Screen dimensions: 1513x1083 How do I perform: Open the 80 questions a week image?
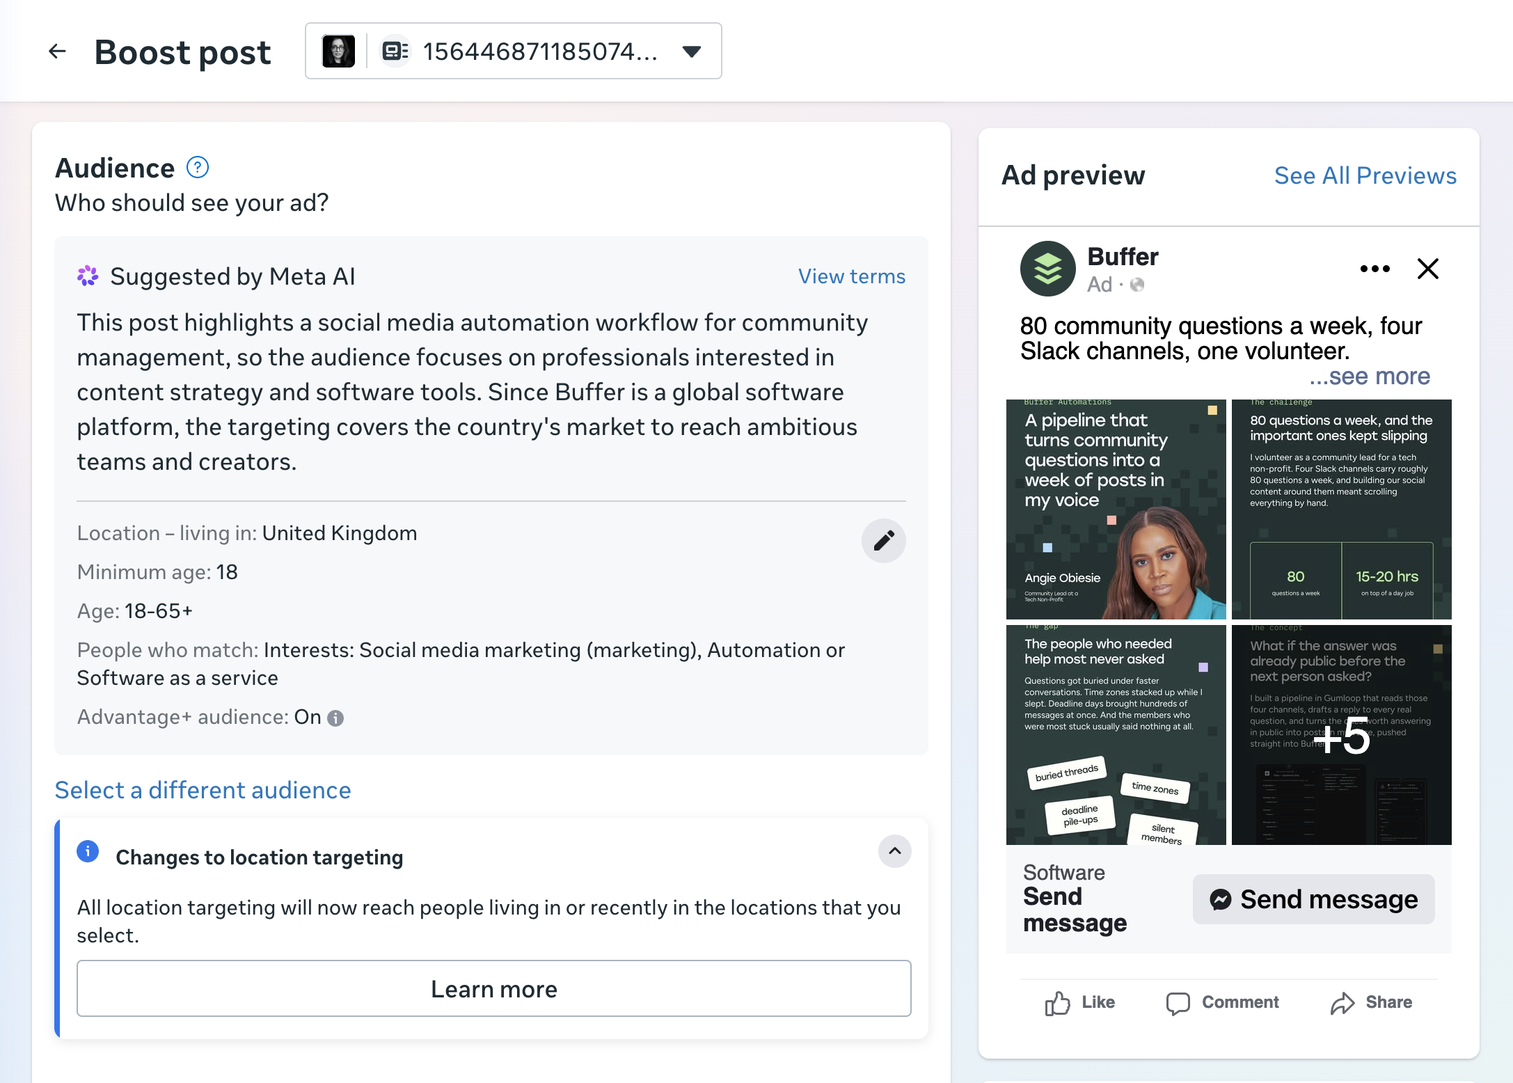[1342, 509]
